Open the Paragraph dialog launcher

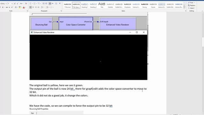pos(61,11)
